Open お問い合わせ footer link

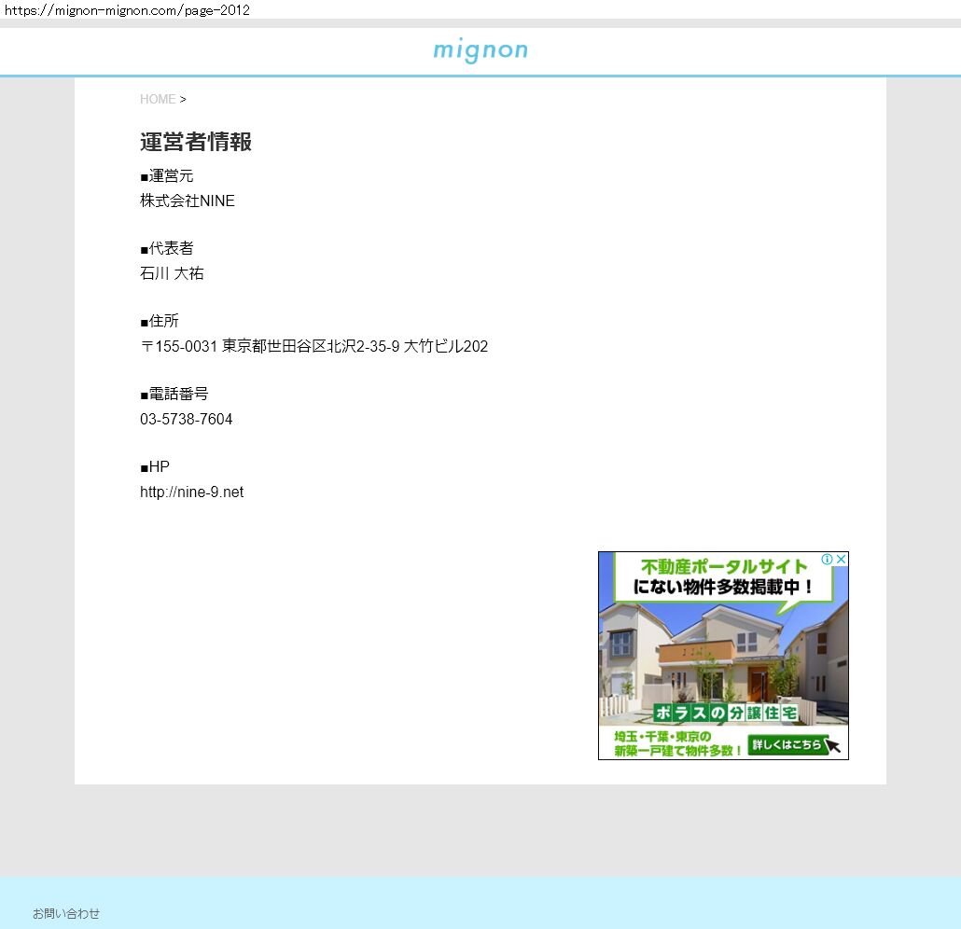pos(66,913)
